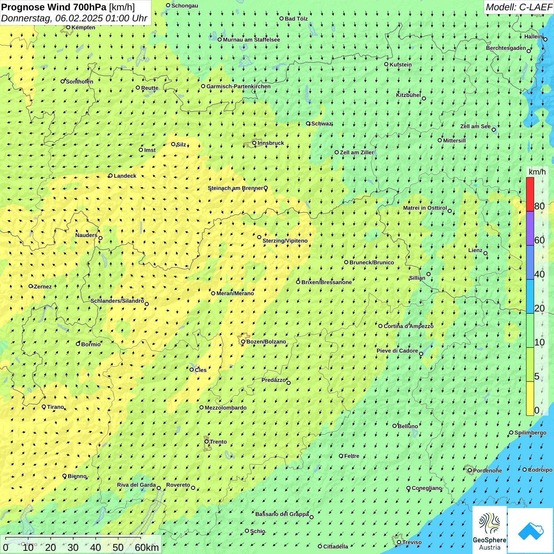Click the Innsbruck city marker
The height and width of the screenshot is (554, 554).
(x=254, y=143)
